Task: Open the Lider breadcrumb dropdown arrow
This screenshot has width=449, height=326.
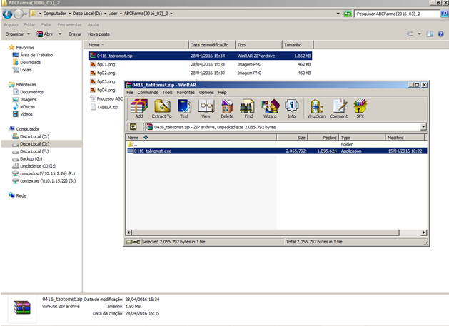Action: 121,14
